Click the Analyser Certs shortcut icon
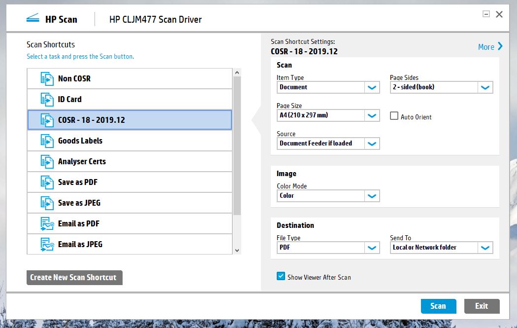This screenshot has width=517, height=328. tap(47, 162)
